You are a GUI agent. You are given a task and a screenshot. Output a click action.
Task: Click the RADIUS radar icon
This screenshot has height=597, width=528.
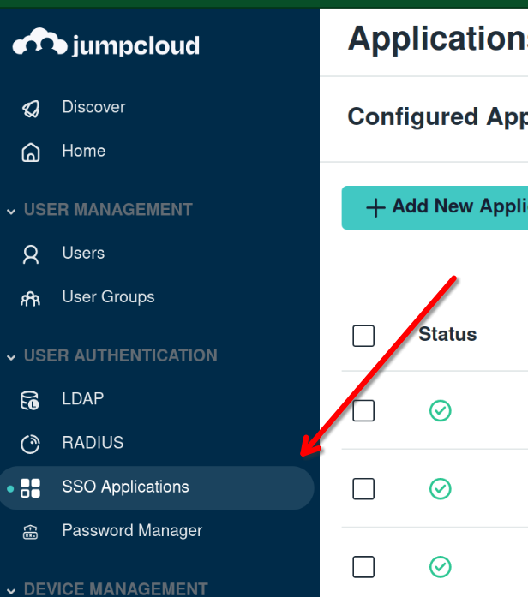pos(30,444)
